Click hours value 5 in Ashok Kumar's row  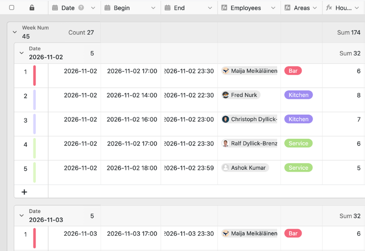click(x=358, y=168)
